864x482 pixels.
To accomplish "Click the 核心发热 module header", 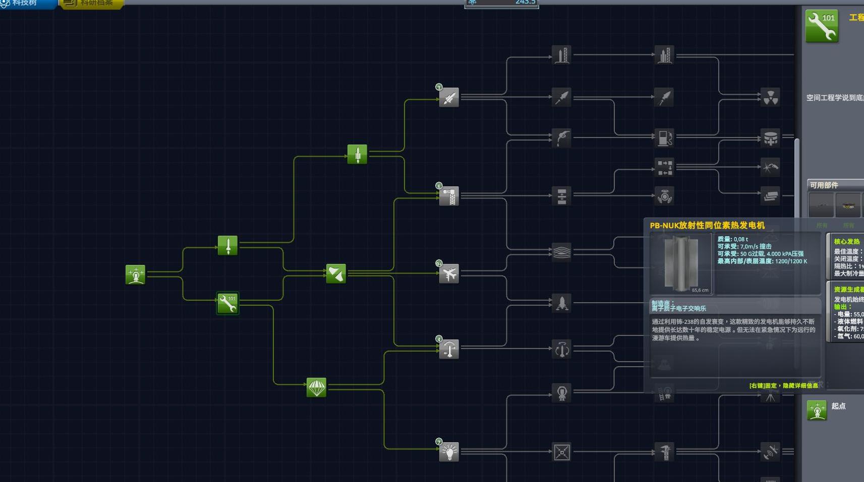I will (x=847, y=241).
